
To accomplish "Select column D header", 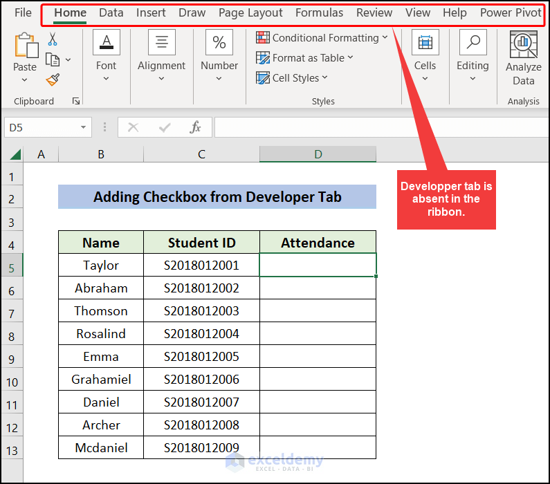I will pyautogui.click(x=318, y=154).
